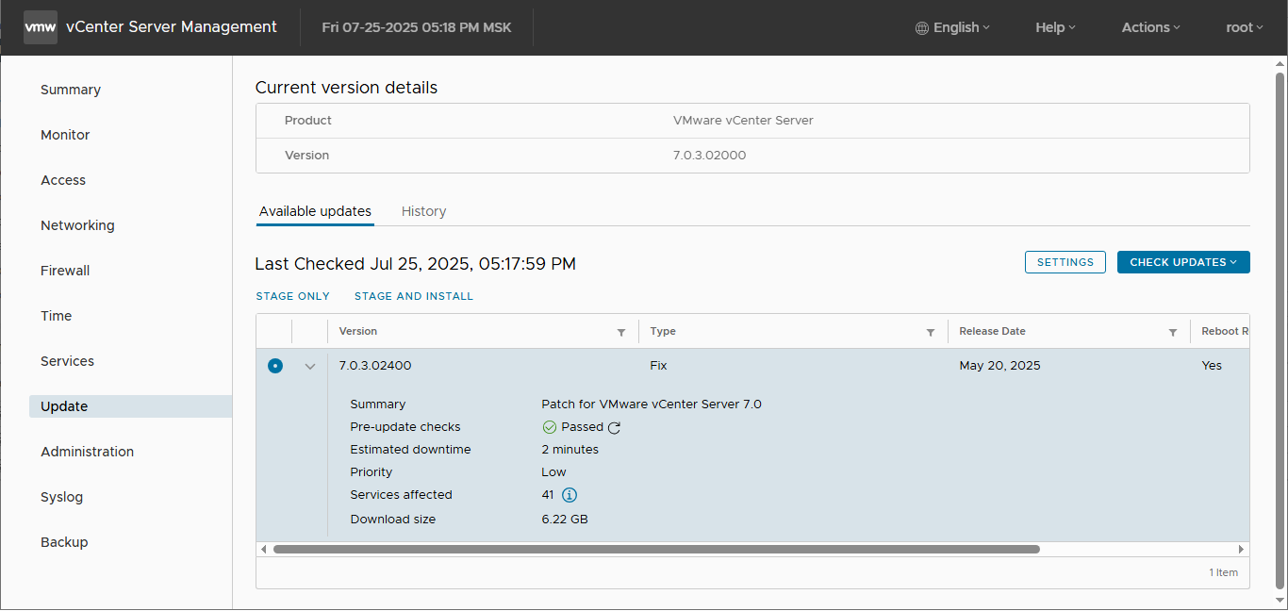The image size is (1288, 611).
Task: Switch to the History tab
Action: pos(423,211)
